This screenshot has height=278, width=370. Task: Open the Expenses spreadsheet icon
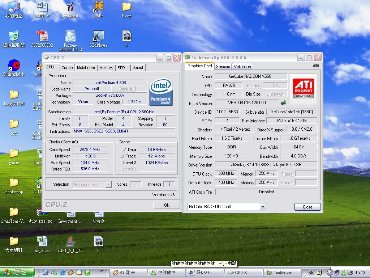[x=42, y=241]
